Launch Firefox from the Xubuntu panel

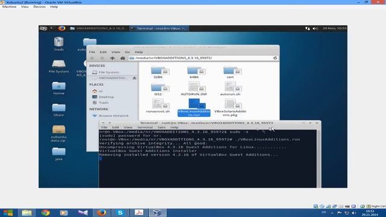point(62,28)
